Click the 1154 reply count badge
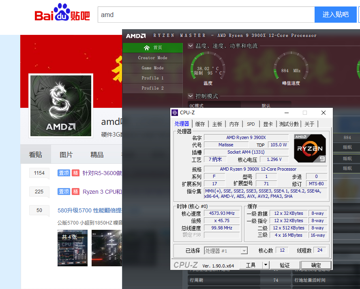Viewport: 360px width, 289px height. pyautogui.click(x=39, y=173)
